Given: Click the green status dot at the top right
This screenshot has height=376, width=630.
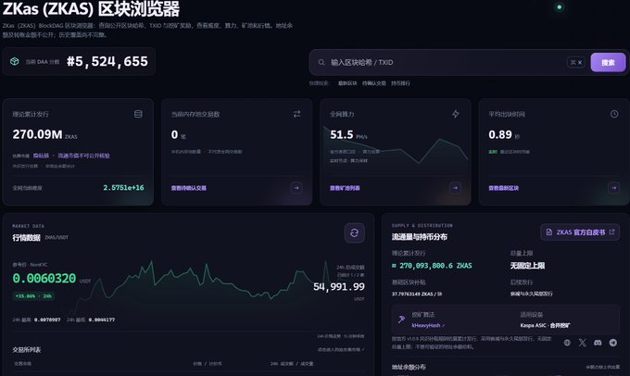Looking at the screenshot, I should pyautogui.click(x=559, y=7).
